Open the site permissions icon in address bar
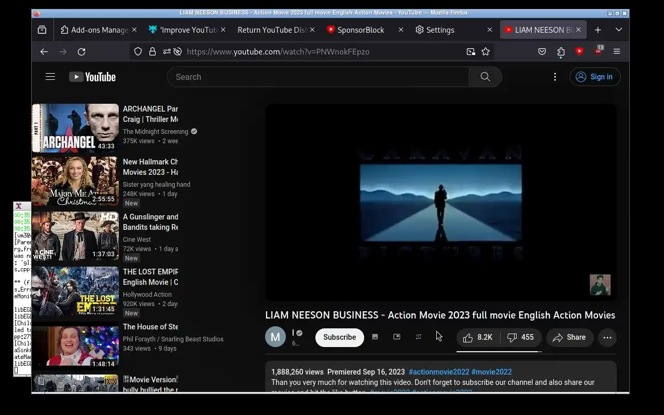Image resolution: width=664 pixels, height=415 pixels. pyautogui.click(x=167, y=51)
